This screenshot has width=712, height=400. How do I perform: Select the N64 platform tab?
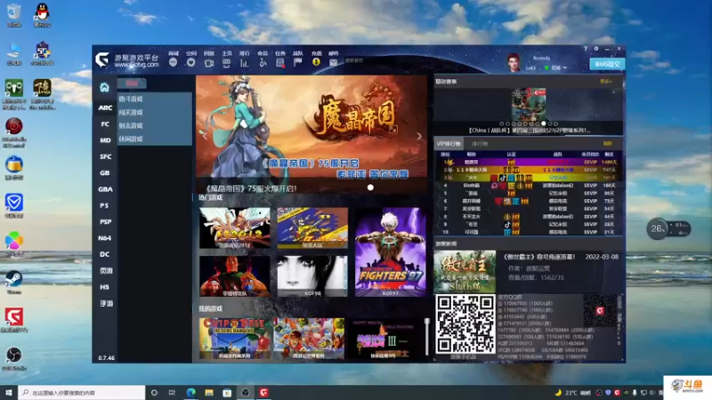105,238
